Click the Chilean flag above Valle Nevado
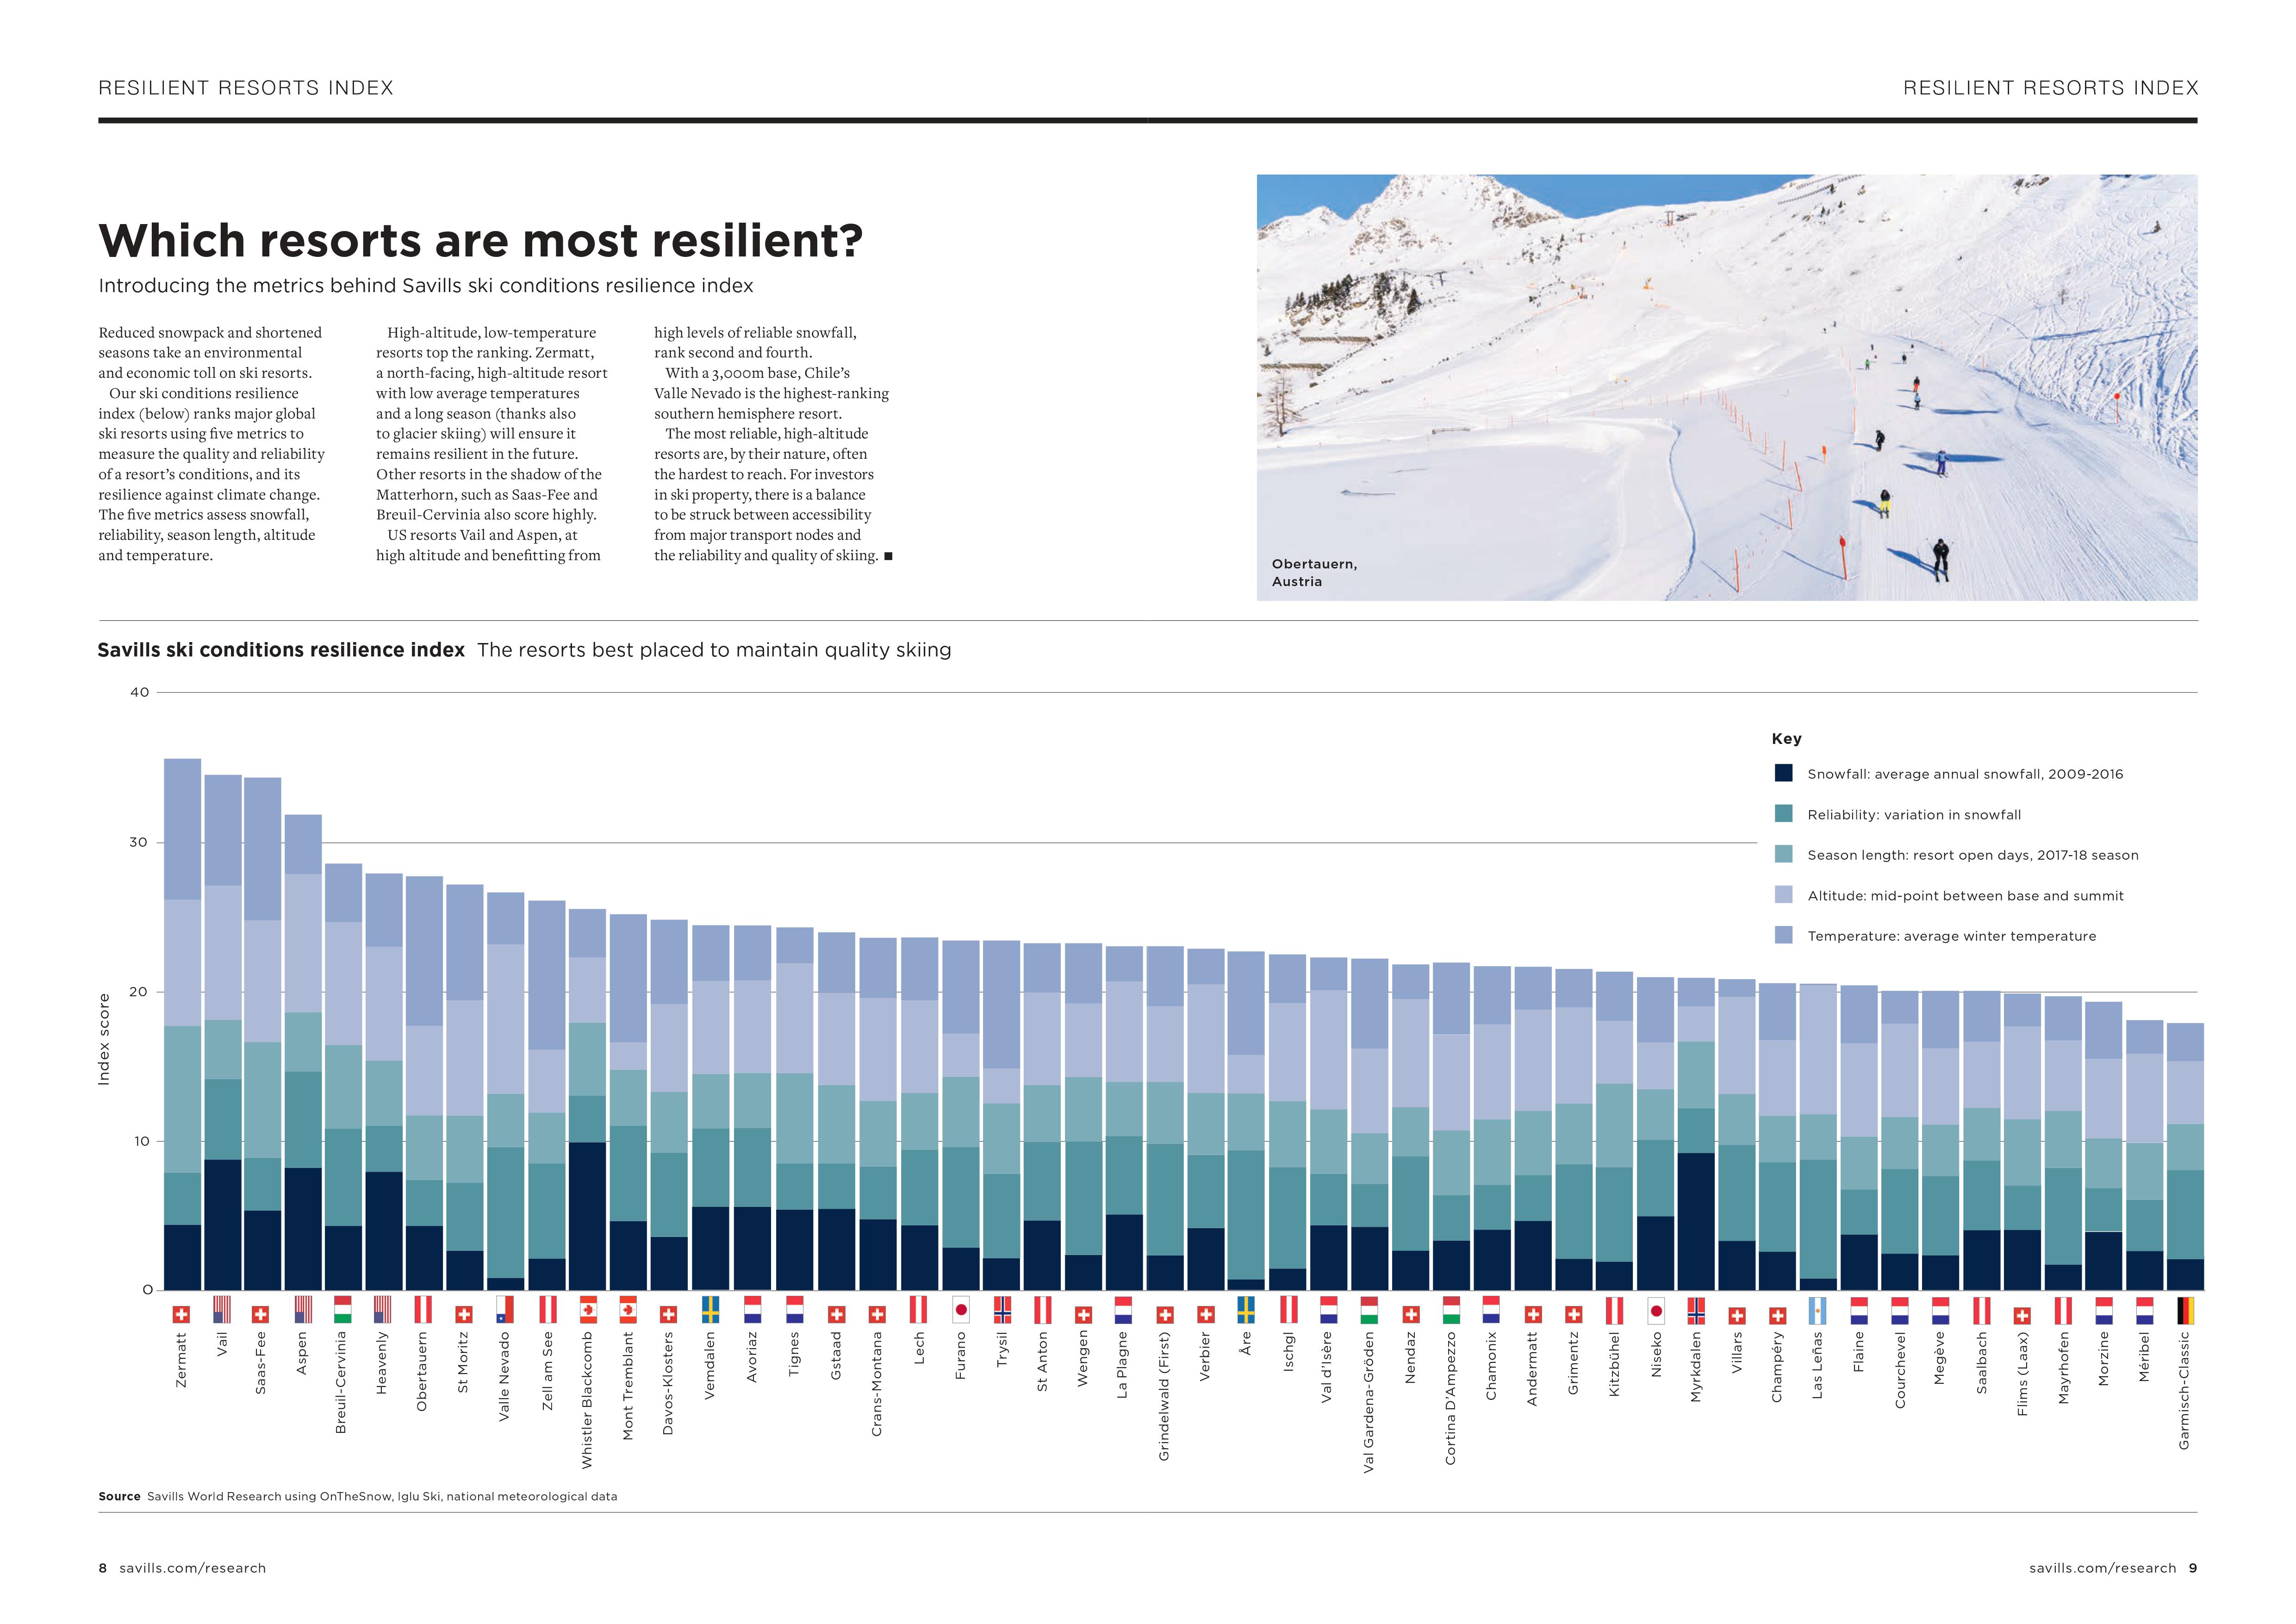Screen dimensions: 2296x1624 (506, 1310)
